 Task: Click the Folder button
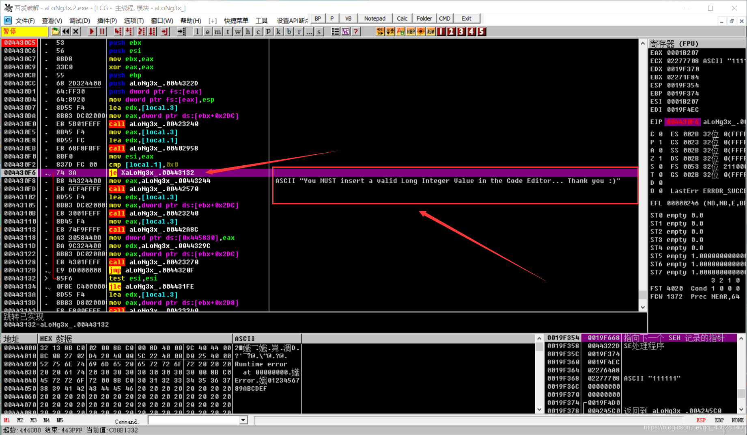(424, 18)
